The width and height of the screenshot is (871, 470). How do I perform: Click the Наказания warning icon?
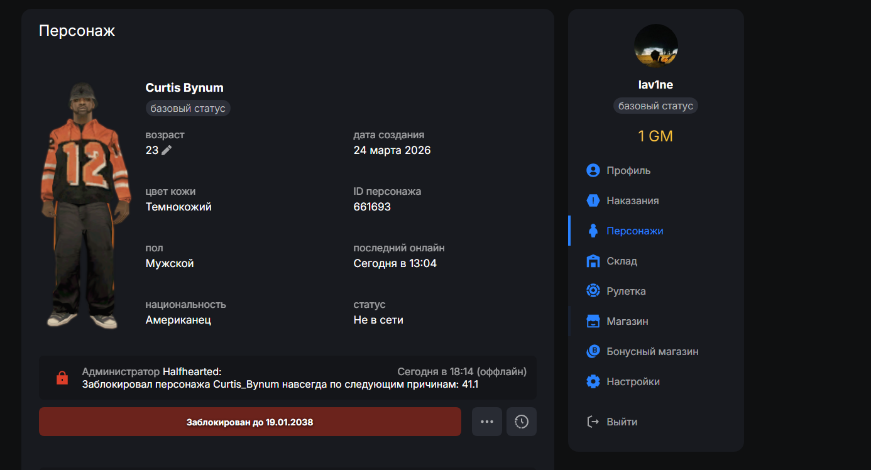(593, 200)
